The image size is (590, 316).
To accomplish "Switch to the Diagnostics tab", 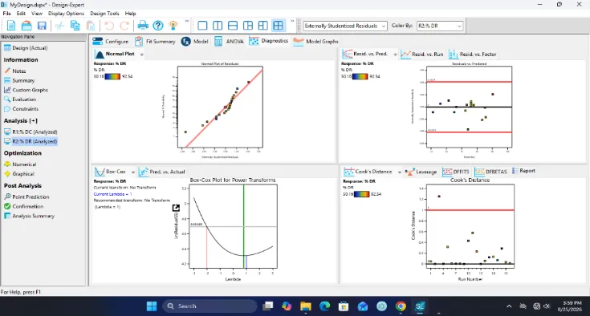I will 269,41.
